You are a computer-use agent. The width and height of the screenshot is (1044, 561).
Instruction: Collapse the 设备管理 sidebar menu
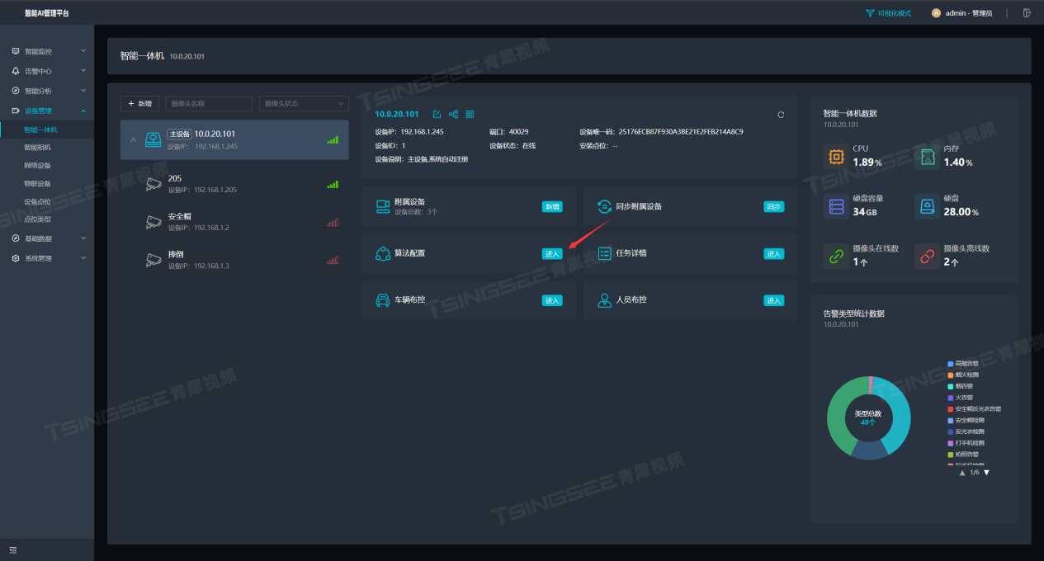click(x=47, y=111)
